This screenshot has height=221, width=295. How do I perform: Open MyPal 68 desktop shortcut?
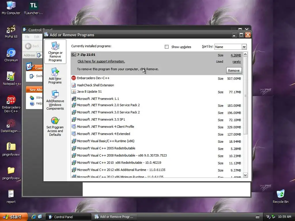pos(11,32)
